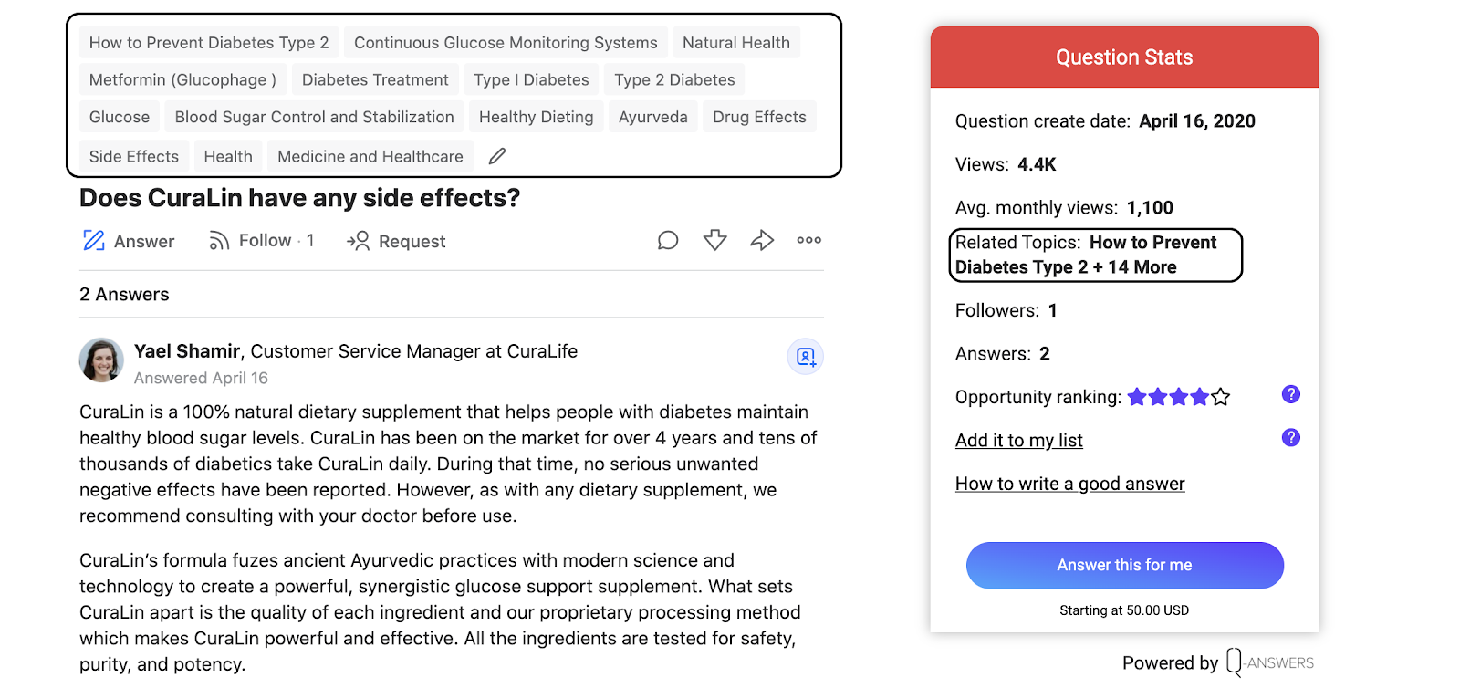Click the share arrow icon
Screen dimensions: 1460x688
(762, 240)
